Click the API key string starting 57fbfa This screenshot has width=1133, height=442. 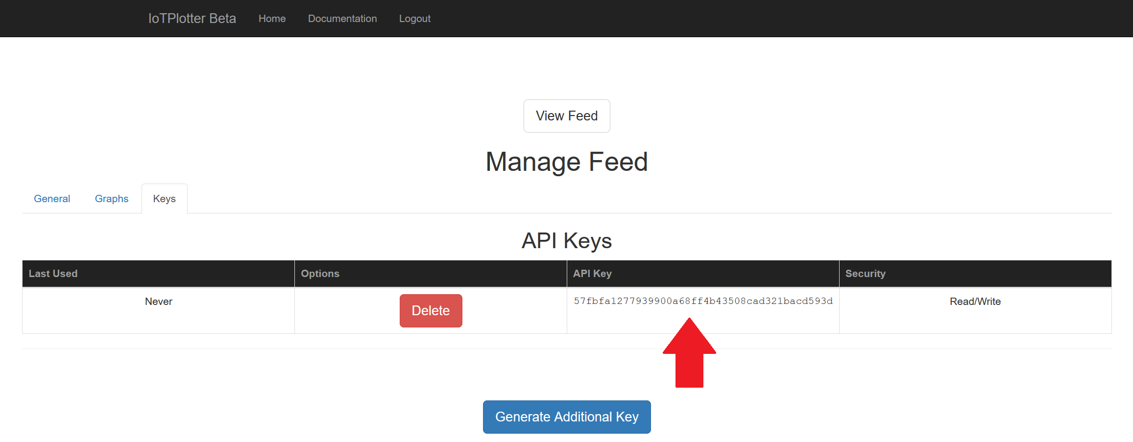click(x=703, y=301)
